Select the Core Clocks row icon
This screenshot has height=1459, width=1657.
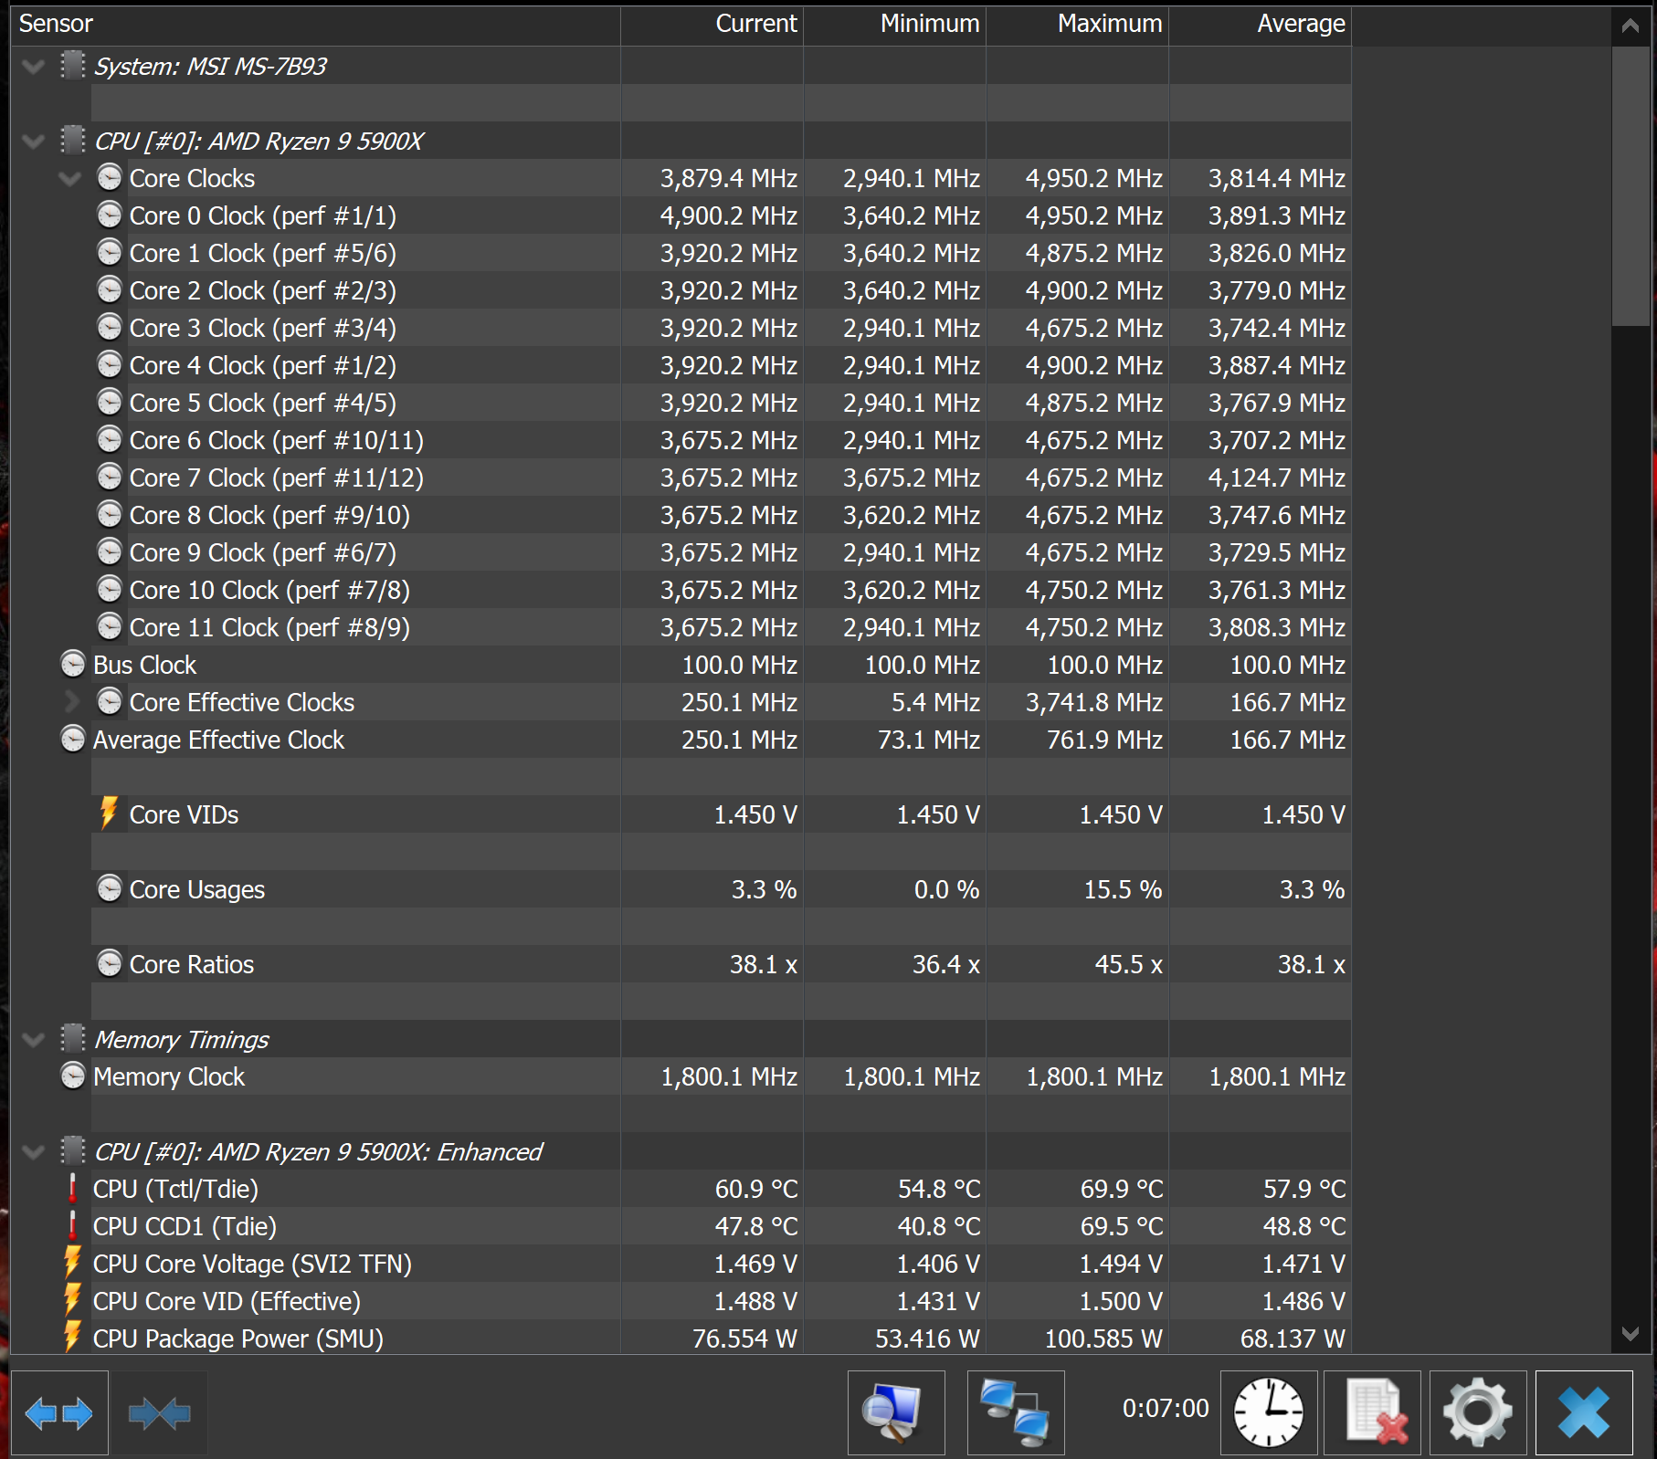click(110, 178)
